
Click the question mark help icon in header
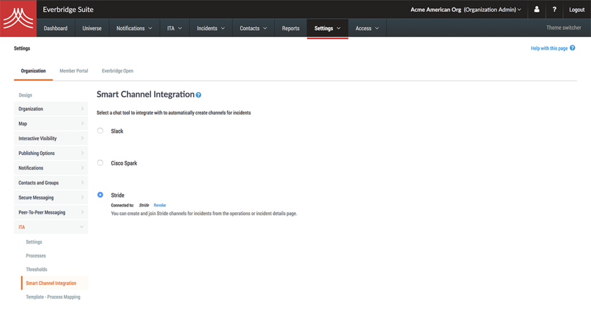pyautogui.click(x=554, y=9)
